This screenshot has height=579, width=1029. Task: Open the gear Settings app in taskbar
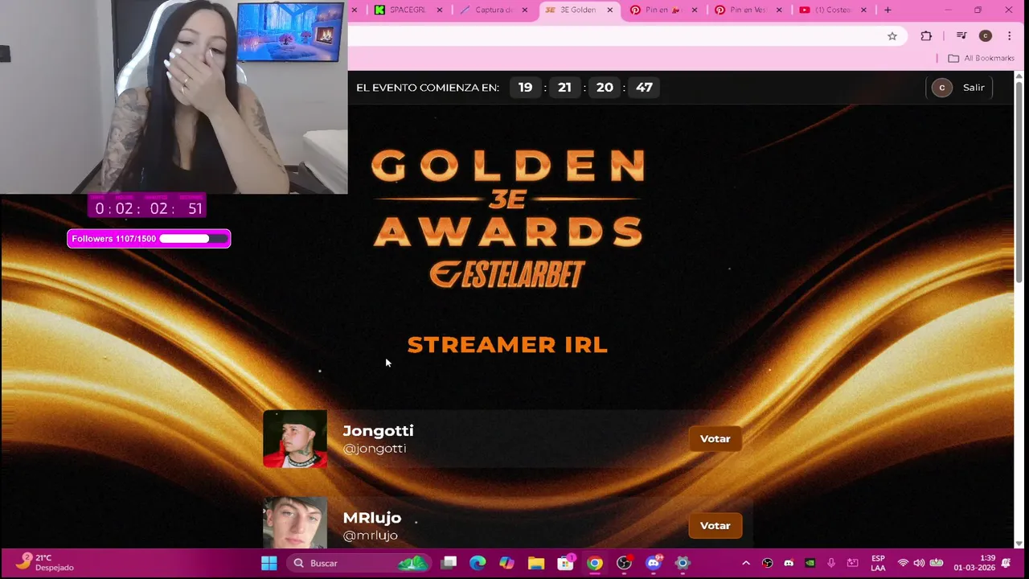683,563
